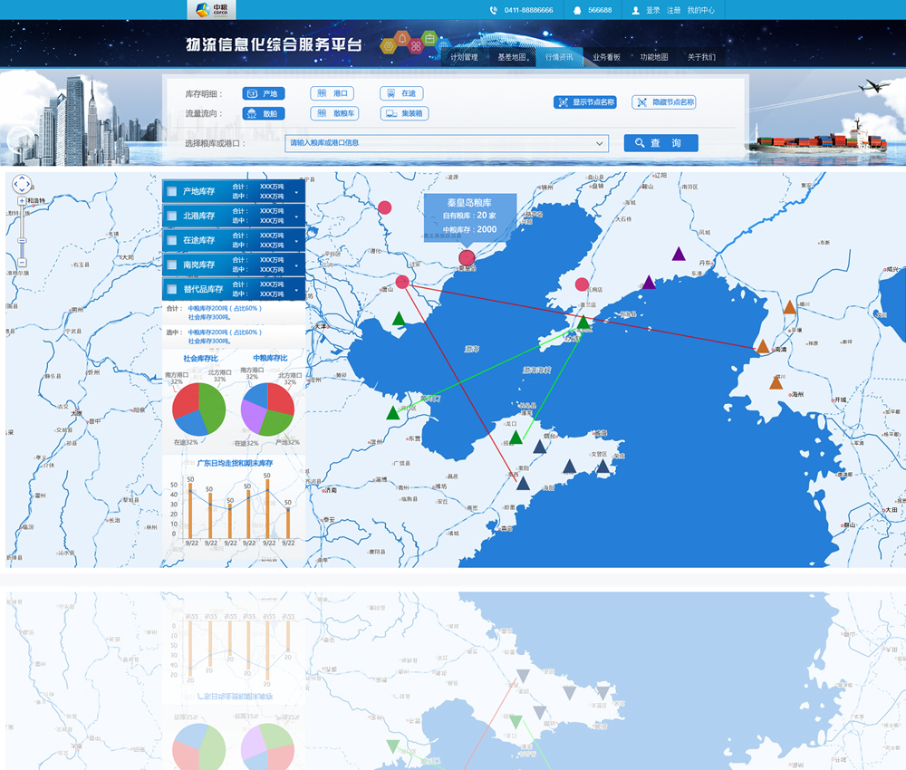Click the phone icon beside 0411-88886666
The width and height of the screenshot is (906, 770).
[x=494, y=10]
